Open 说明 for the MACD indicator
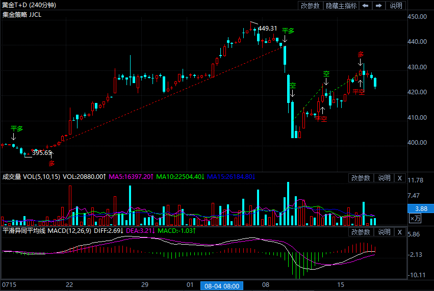434x291 pixels. tap(384, 232)
